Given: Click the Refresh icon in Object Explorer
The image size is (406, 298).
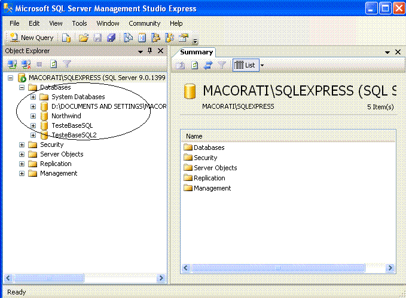Looking at the screenshot, I should click(x=53, y=64).
